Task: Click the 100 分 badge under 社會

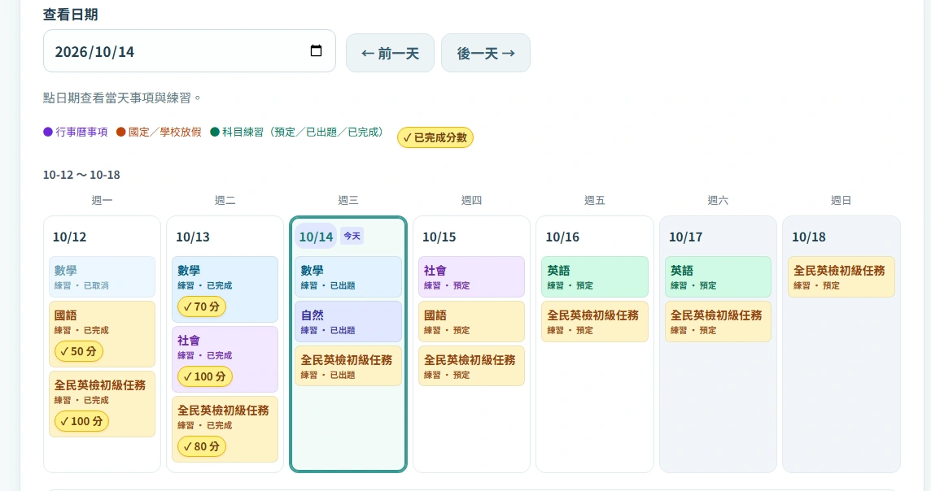Action: tap(205, 376)
